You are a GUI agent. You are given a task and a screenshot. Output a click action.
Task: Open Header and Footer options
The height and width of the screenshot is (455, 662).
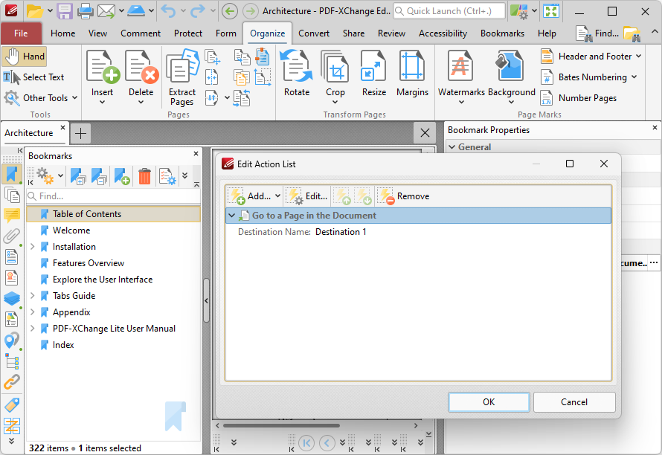tap(591, 57)
